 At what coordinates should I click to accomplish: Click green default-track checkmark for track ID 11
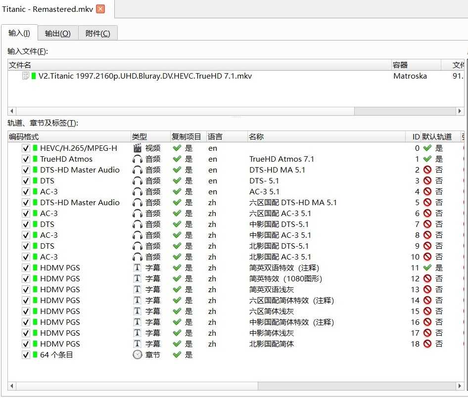428,267
